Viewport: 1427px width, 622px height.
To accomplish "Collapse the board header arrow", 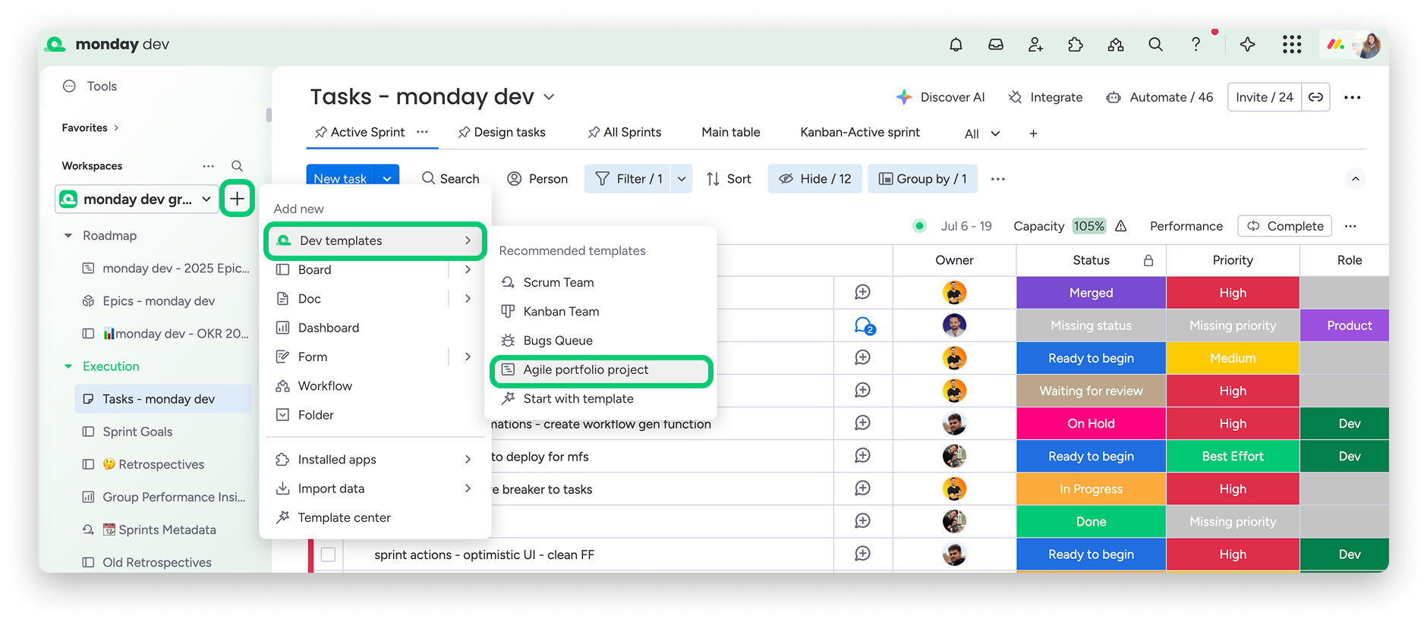I will point(1355,179).
